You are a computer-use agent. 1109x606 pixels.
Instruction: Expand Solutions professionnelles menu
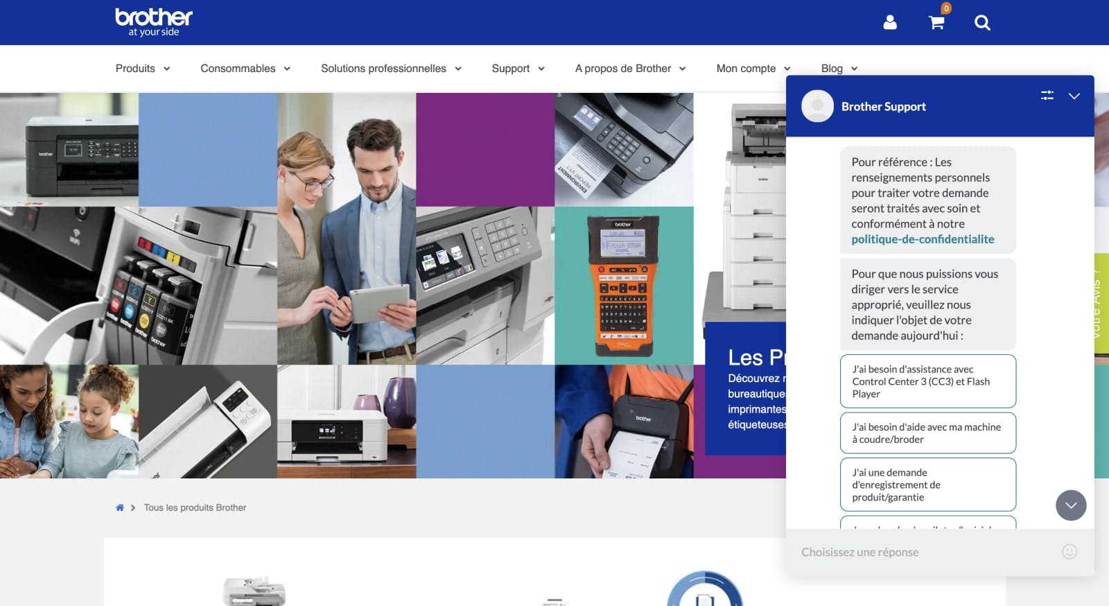click(391, 68)
